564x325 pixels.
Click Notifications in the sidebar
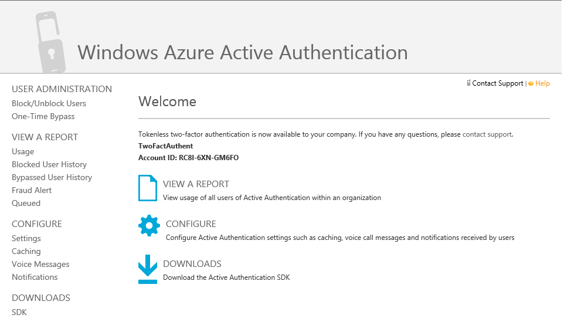pos(35,277)
